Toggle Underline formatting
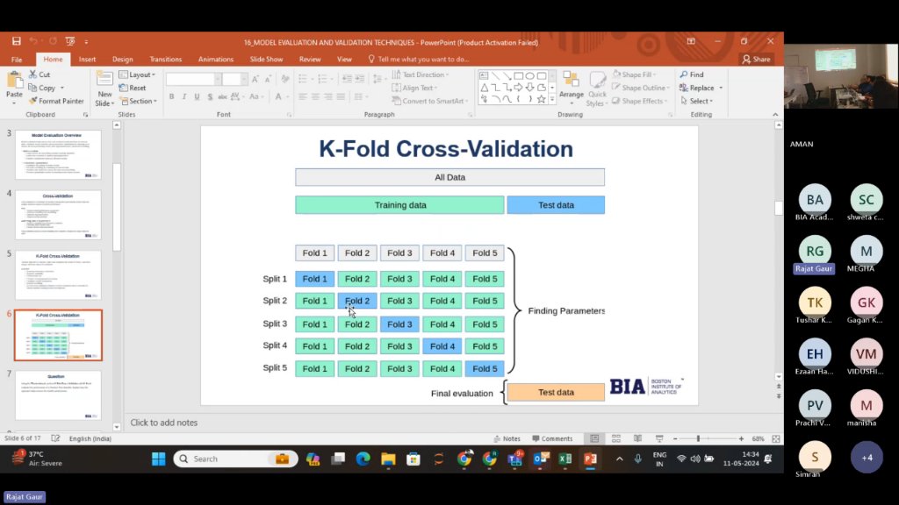 (197, 96)
